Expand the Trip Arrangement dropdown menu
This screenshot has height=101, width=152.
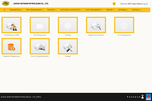click(x=35, y=10)
